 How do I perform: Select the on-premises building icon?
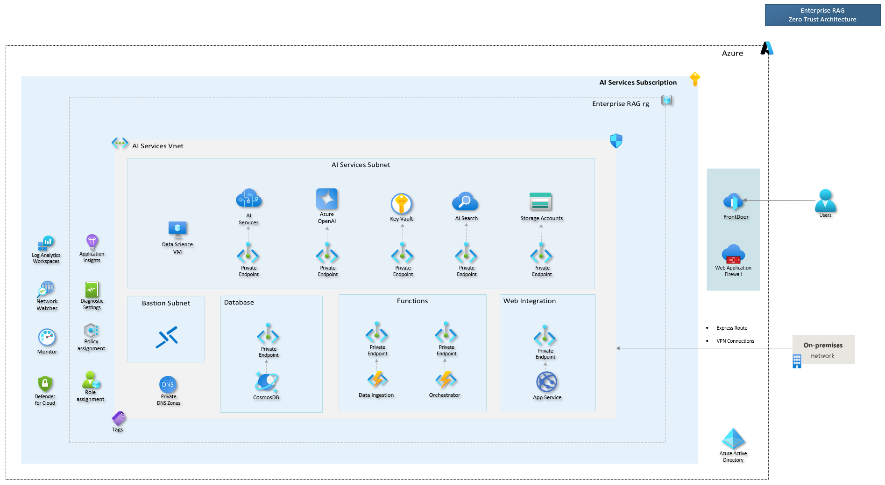(x=797, y=361)
